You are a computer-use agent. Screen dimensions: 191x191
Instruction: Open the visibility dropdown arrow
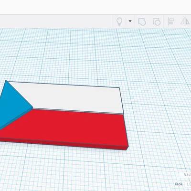pos(130,21)
